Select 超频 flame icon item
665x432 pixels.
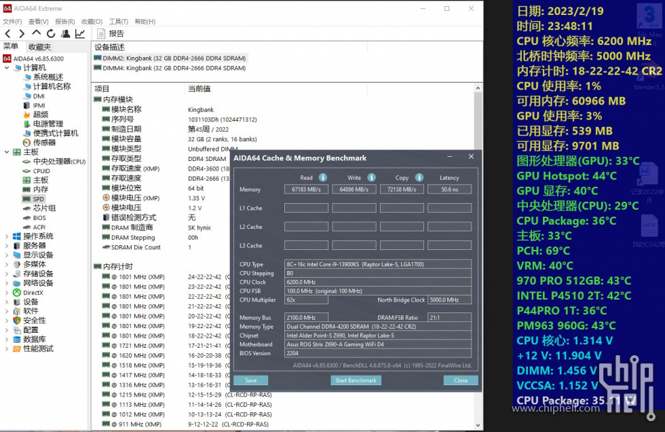(x=26, y=115)
